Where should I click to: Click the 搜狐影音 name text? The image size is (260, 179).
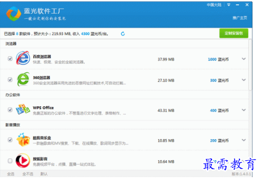[x=40, y=159]
